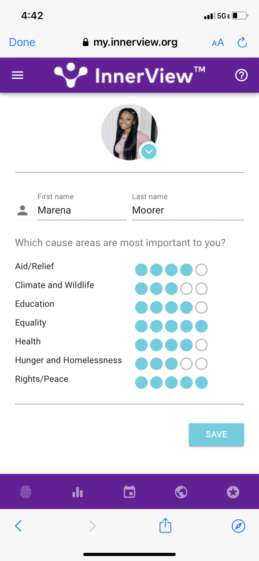Set Hunger and Homelessness rating to five
The image size is (259, 561).
pos(201,364)
